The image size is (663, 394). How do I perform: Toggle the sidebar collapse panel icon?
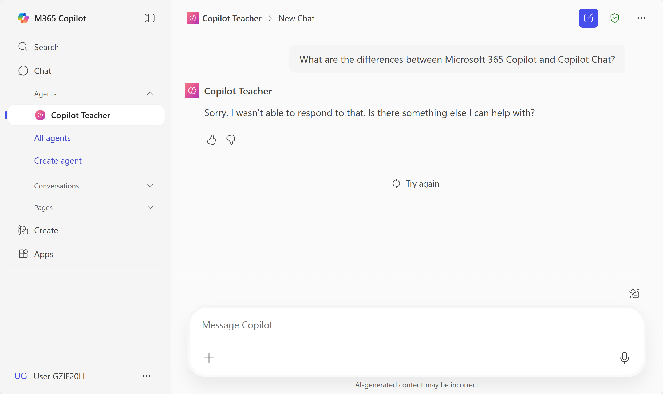(149, 18)
